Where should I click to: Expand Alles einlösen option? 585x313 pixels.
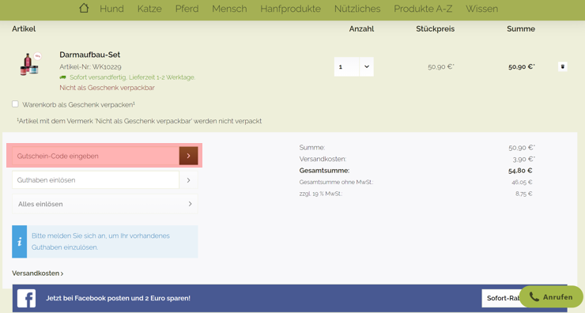tap(105, 204)
